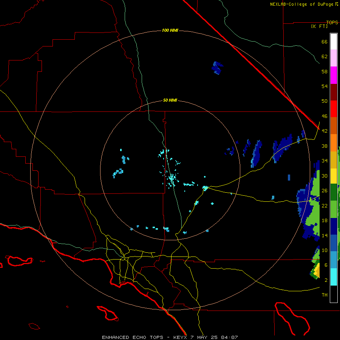This screenshot has height=340, width=340.
Task: Select the legend value 26
Action: pyautogui.click(x=325, y=191)
